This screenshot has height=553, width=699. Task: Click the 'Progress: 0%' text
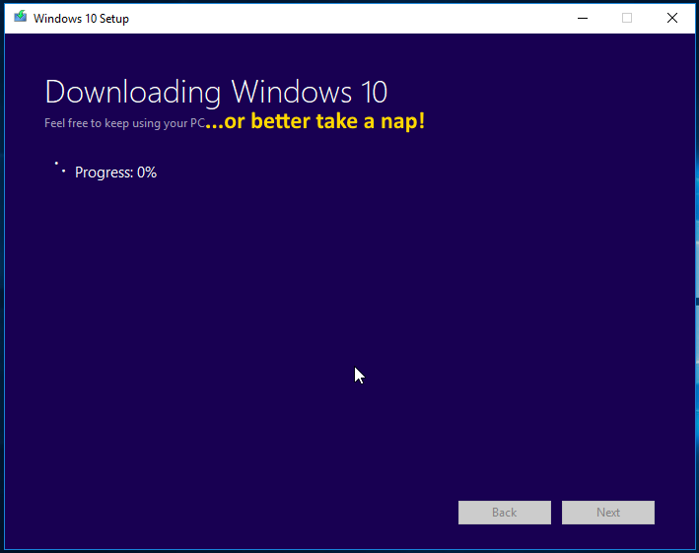116,173
